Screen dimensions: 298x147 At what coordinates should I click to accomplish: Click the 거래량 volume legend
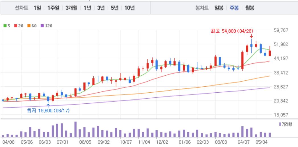click(x=285, y=124)
